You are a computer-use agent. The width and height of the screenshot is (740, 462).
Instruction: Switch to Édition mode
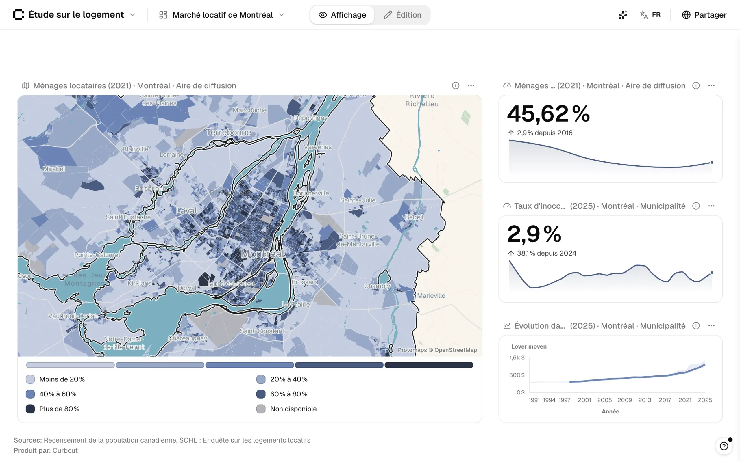pyautogui.click(x=402, y=15)
